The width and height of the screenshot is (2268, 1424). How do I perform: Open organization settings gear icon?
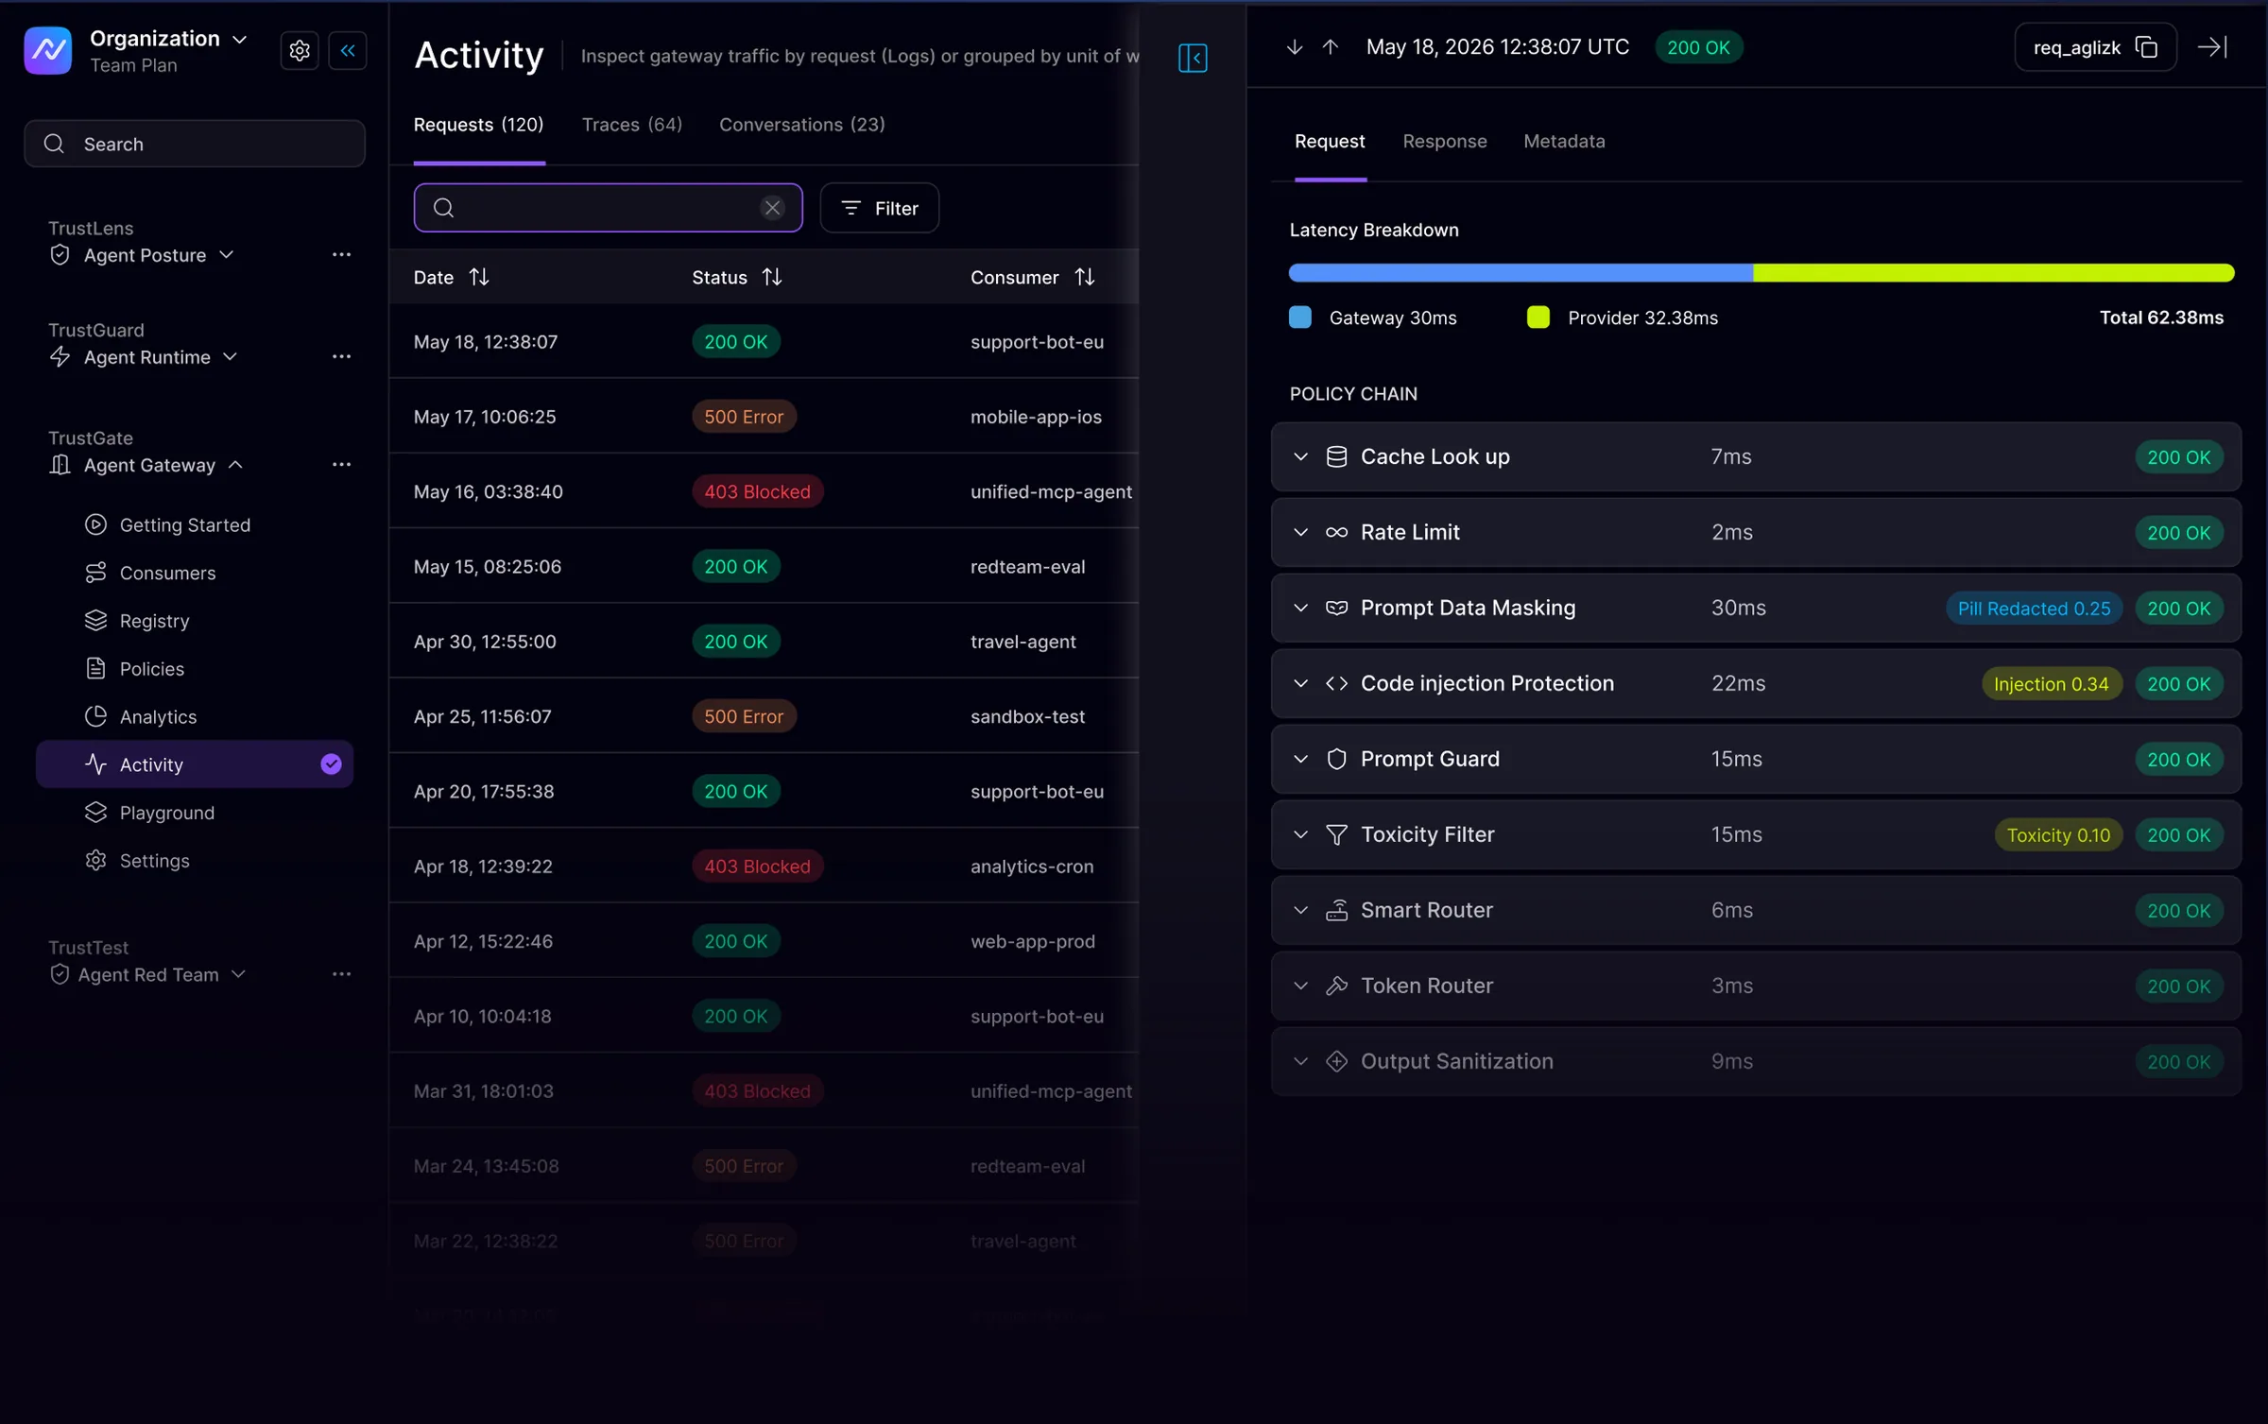coord(300,51)
